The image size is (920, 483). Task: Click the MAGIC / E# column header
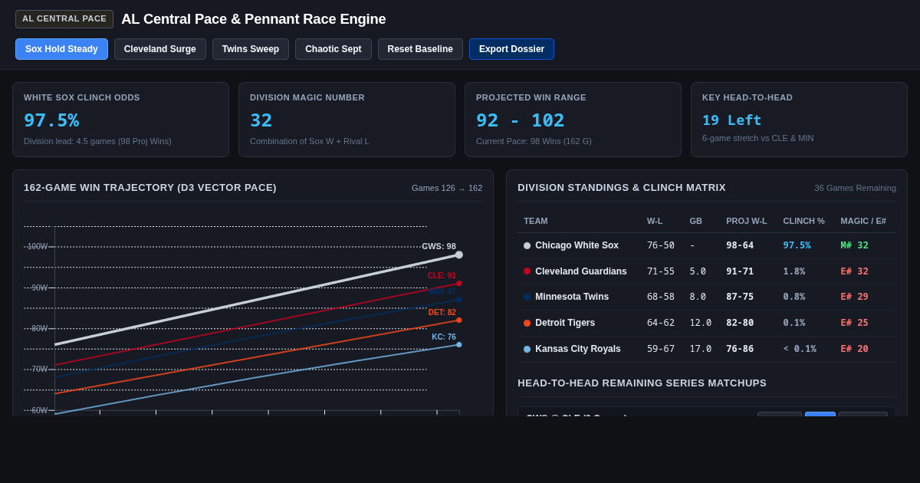(x=863, y=221)
